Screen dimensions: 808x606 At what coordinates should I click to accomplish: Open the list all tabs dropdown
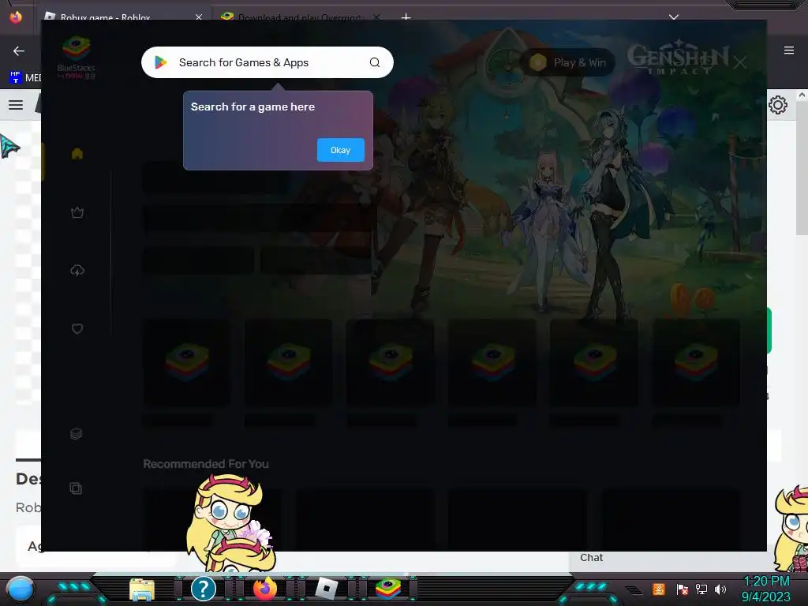click(x=674, y=17)
